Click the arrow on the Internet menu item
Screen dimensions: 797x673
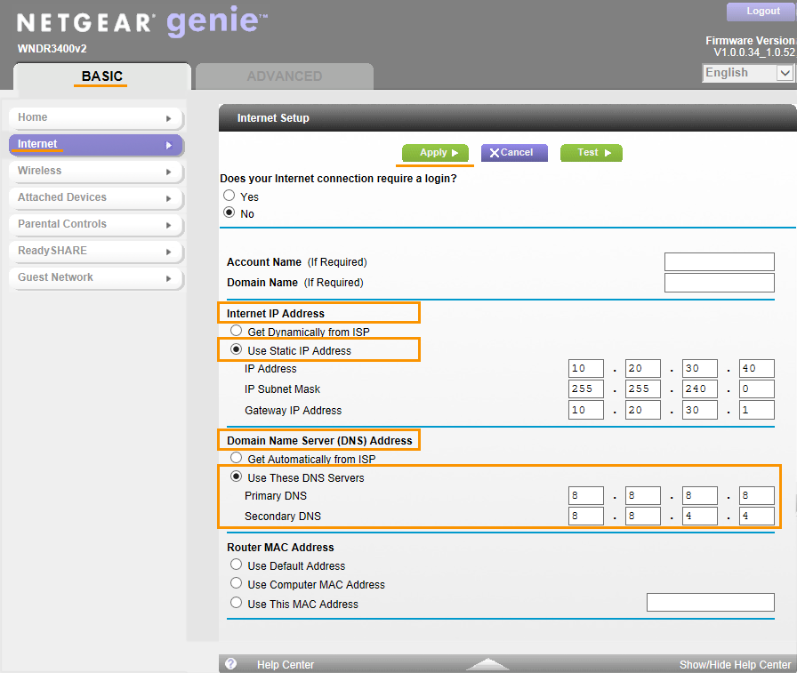pos(169,145)
